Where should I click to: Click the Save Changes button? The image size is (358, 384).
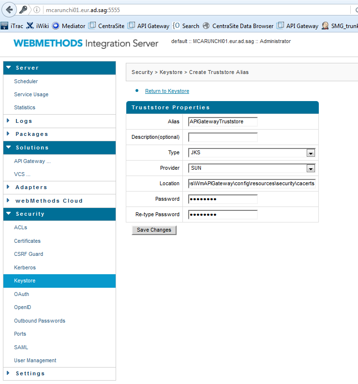click(x=154, y=230)
